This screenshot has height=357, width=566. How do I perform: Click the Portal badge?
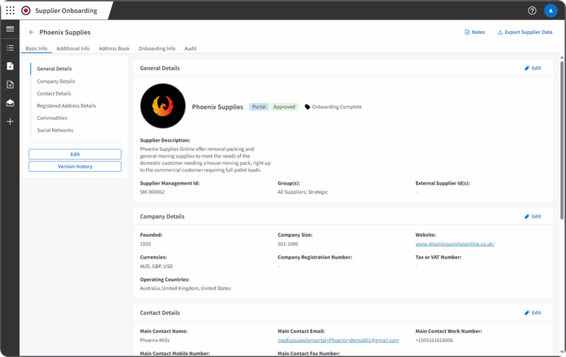pyautogui.click(x=259, y=107)
